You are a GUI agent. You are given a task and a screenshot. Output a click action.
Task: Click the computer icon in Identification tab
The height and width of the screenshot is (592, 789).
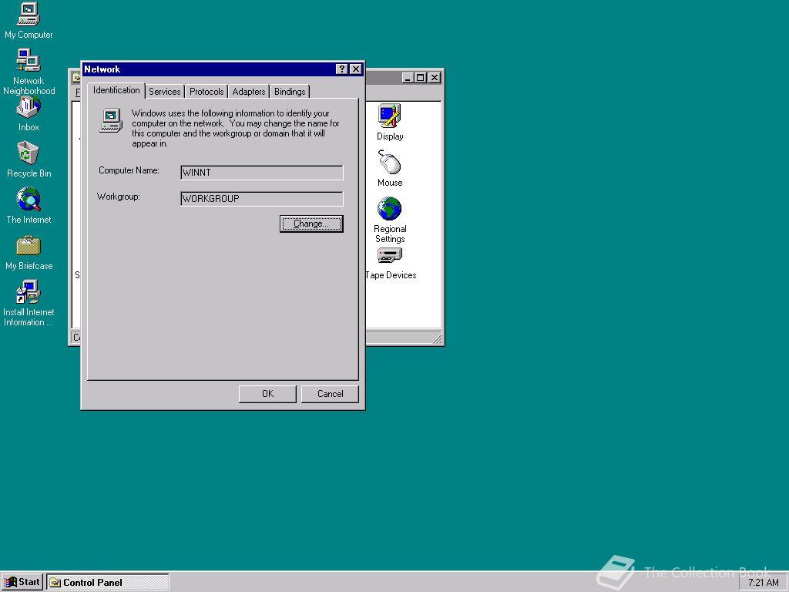111,121
